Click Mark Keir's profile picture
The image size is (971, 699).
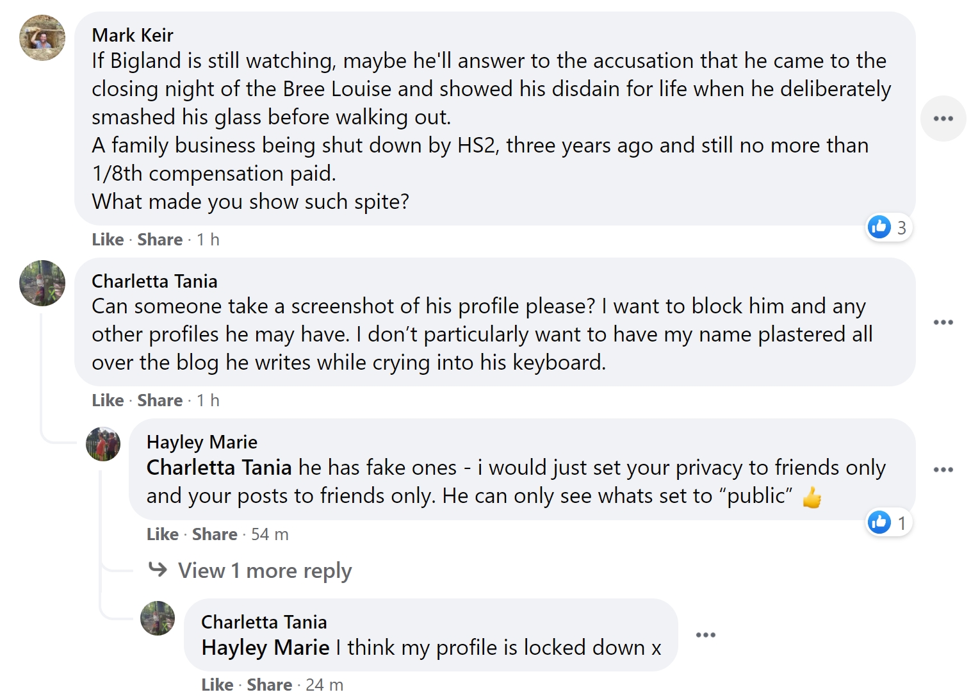42,38
